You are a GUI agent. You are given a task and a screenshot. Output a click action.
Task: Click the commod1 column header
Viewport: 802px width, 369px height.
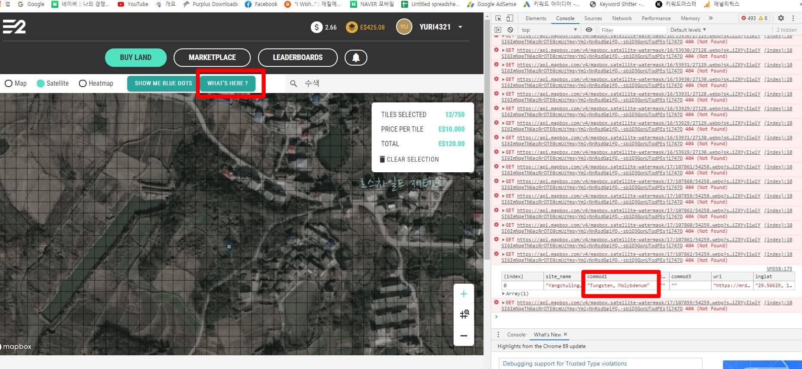click(x=620, y=276)
